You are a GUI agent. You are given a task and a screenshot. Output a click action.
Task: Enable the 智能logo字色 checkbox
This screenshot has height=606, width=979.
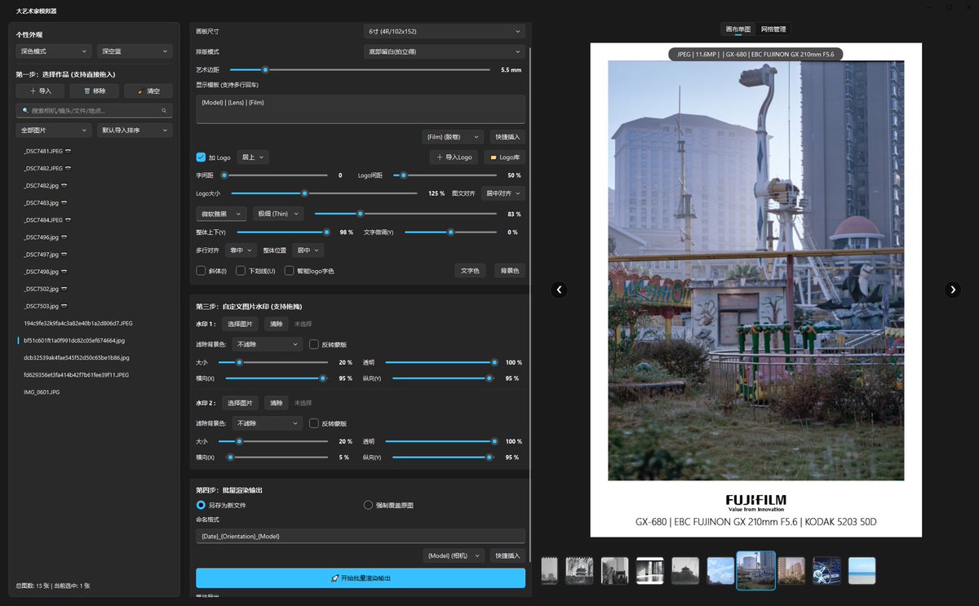click(x=290, y=271)
